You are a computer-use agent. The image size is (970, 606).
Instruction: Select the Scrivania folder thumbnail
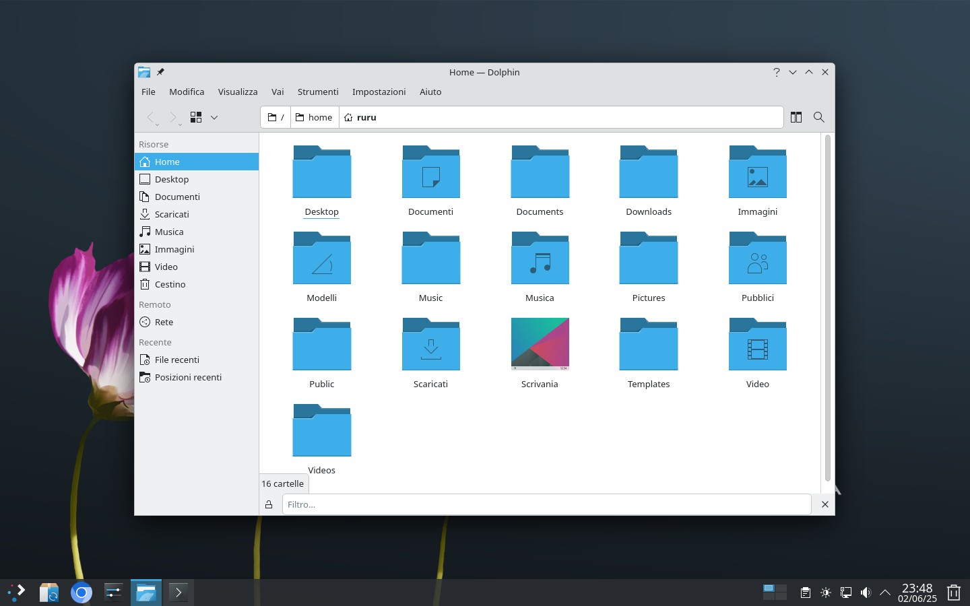pos(540,344)
